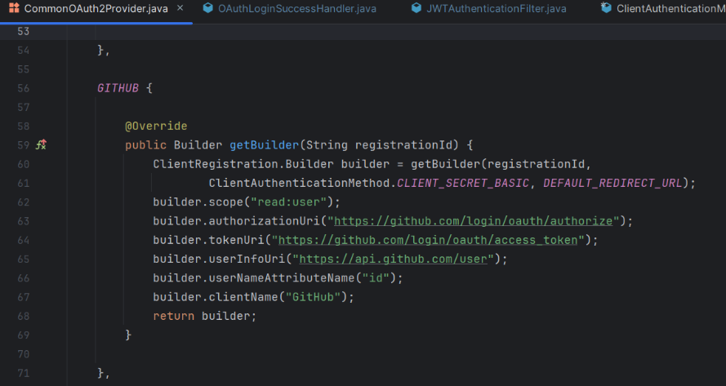
Task: Click the CLIENT_SECRET_BASIC constant
Action: [x=463, y=183]
